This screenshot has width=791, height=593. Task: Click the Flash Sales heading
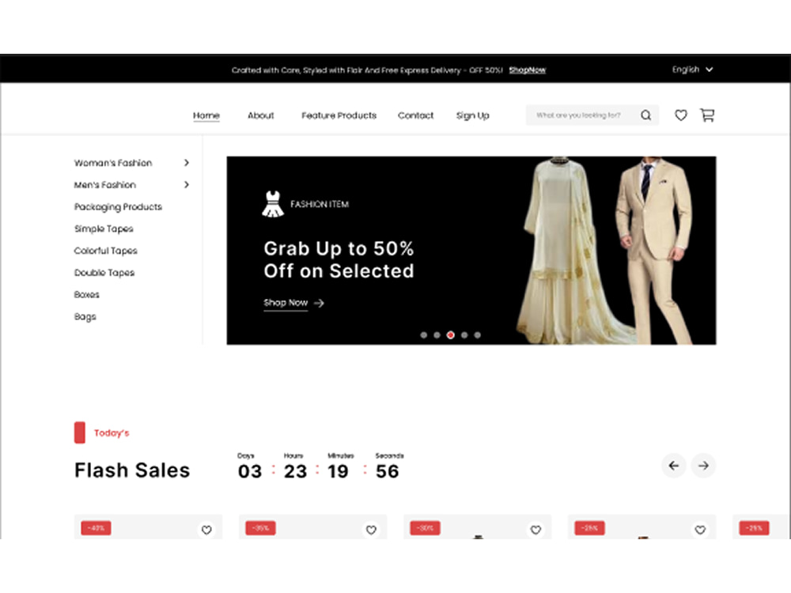(132, 470)
